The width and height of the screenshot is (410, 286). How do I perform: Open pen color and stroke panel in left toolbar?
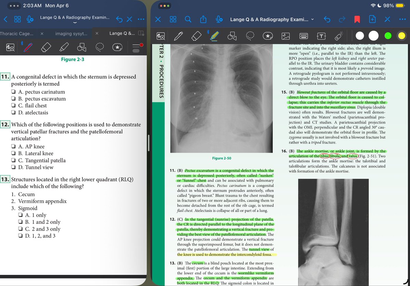coord(138,47)
